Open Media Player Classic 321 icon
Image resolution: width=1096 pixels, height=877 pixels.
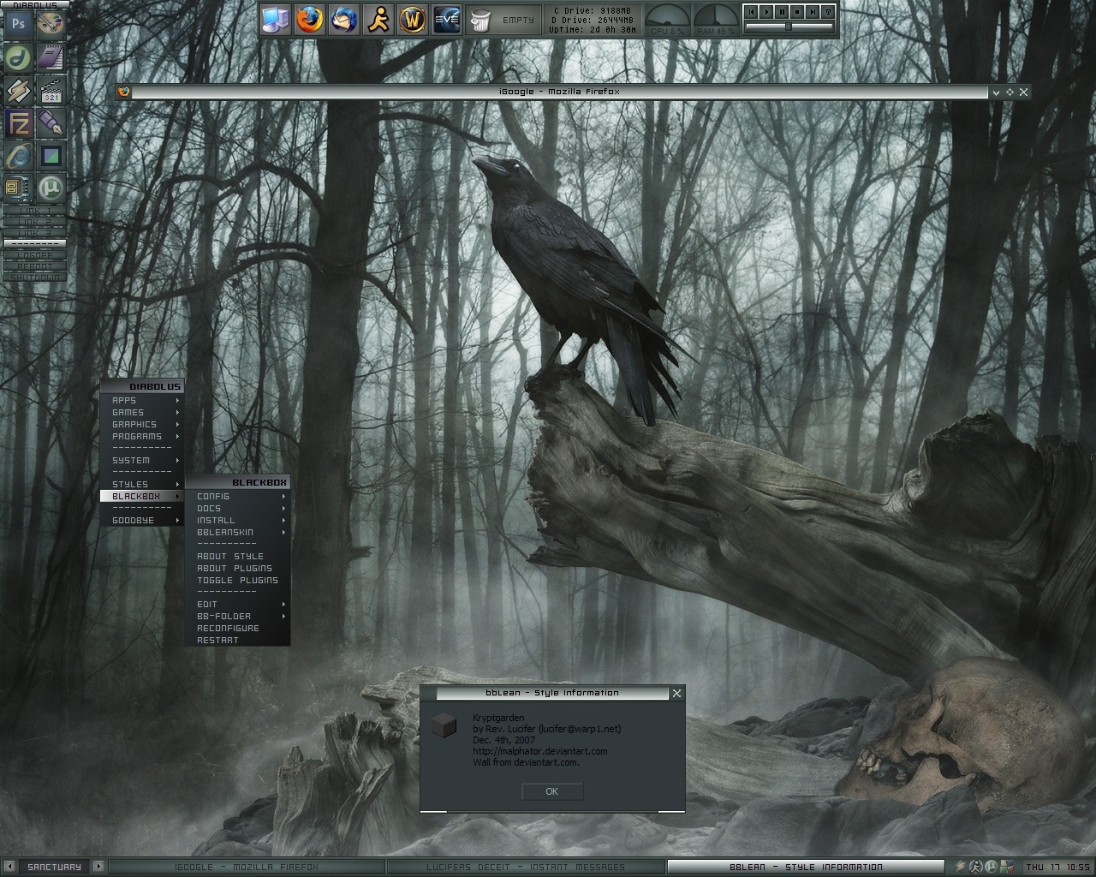pos(51,90)
